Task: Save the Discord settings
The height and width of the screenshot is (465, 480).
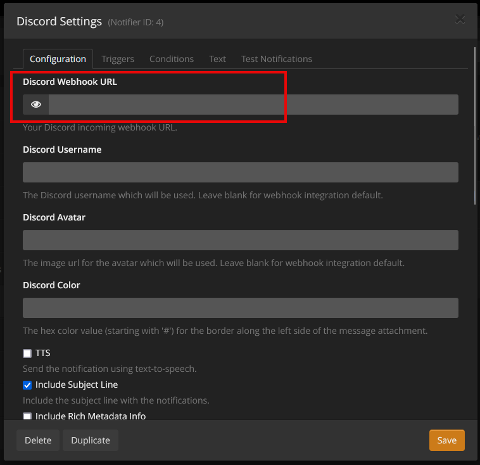Action: [446, 440]
